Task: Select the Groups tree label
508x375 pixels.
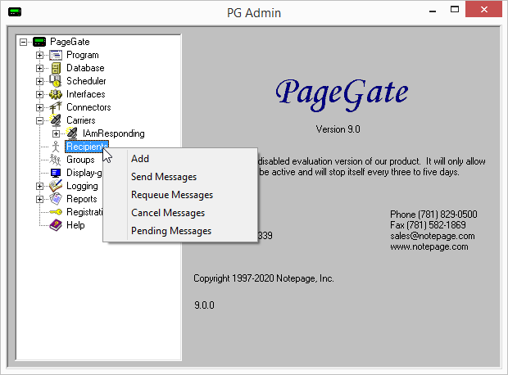Action: [80, 160]
